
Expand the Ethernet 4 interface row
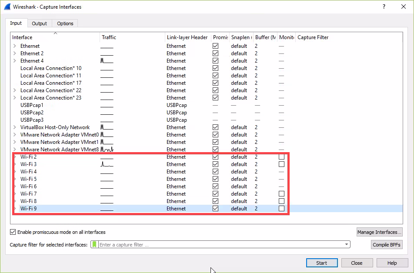click(x=15, y=61)
